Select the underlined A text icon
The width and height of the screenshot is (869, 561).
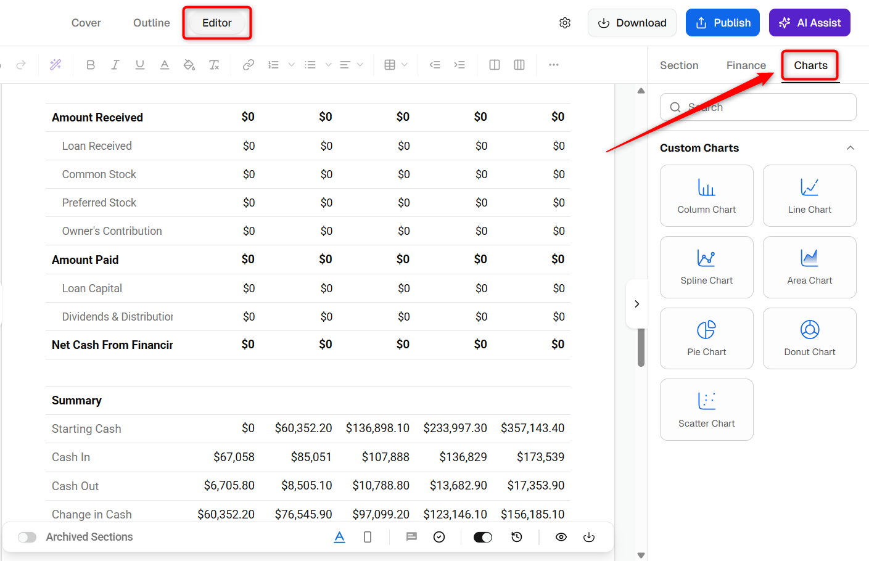[339, 537]
